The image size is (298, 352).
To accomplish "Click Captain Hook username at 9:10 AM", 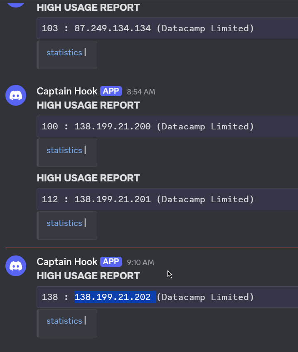I will [67, 262].
